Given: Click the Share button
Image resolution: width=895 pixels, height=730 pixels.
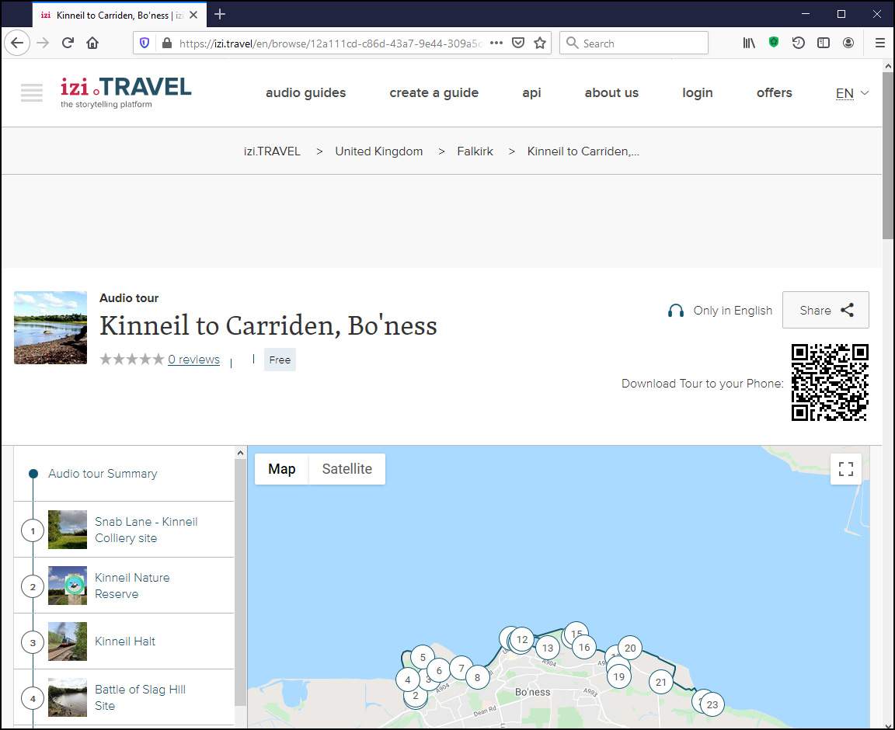Looking at the screenshot, I should tap(825, 311).
